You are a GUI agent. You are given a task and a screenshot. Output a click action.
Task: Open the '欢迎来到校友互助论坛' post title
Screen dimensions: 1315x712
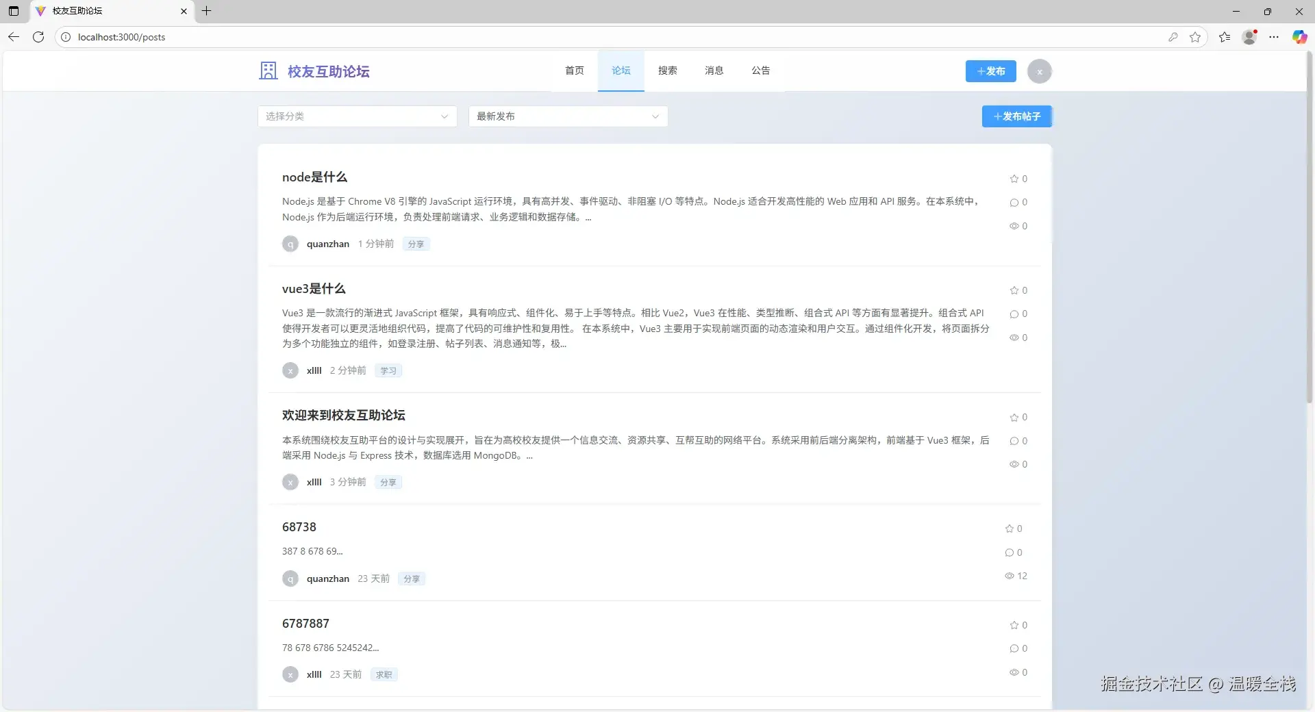click(344, 416)
